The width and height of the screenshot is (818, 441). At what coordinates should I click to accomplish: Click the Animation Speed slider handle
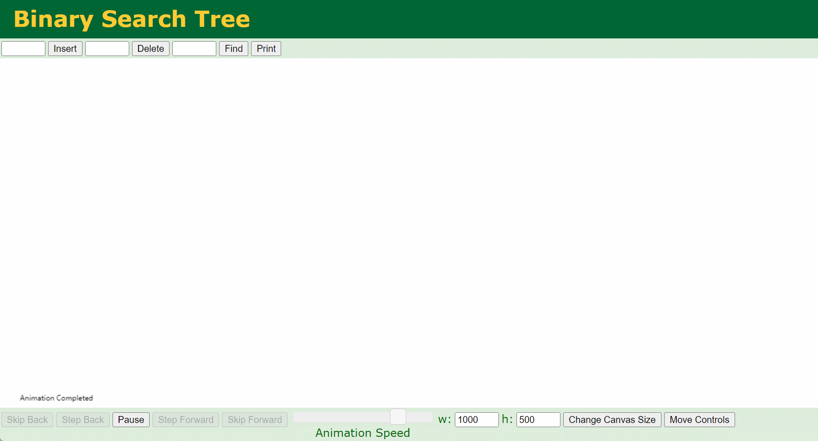[x=398, y=417]
